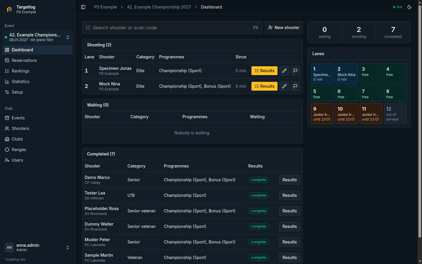Select free lane 4 tile
The image size is (422, 264).
(395, 74)
